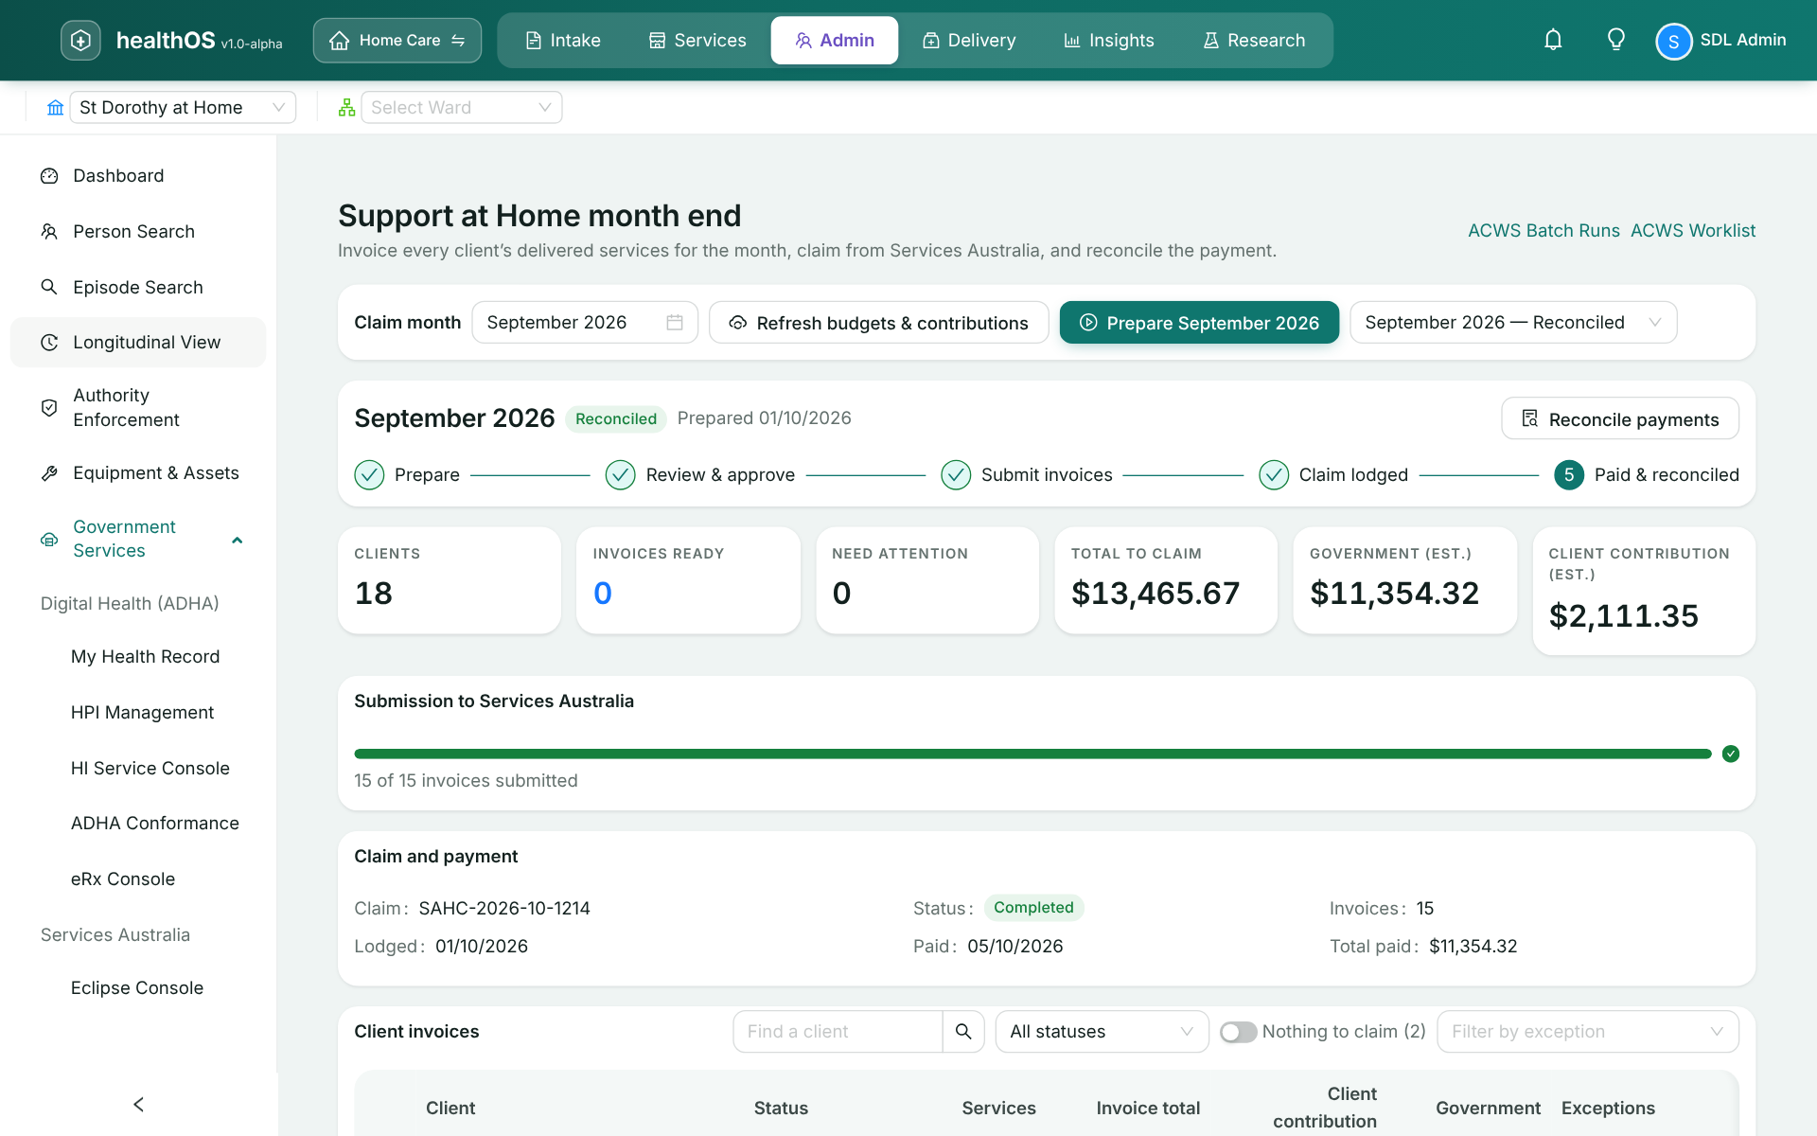This screenshot has width=1817, height=1136.
Task: Open the SDL Admin user avatar
Action: pos(1673,41)
